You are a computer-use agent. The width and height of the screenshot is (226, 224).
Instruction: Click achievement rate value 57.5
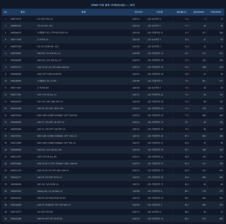pos(187,26)
